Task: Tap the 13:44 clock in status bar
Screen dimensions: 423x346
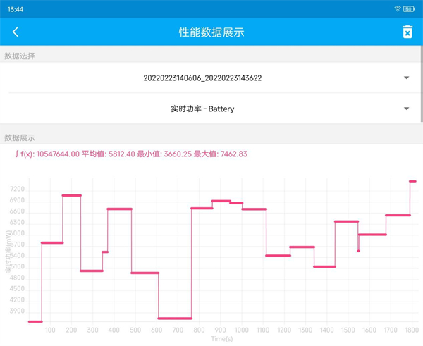Action: click(x=15, y=8)
